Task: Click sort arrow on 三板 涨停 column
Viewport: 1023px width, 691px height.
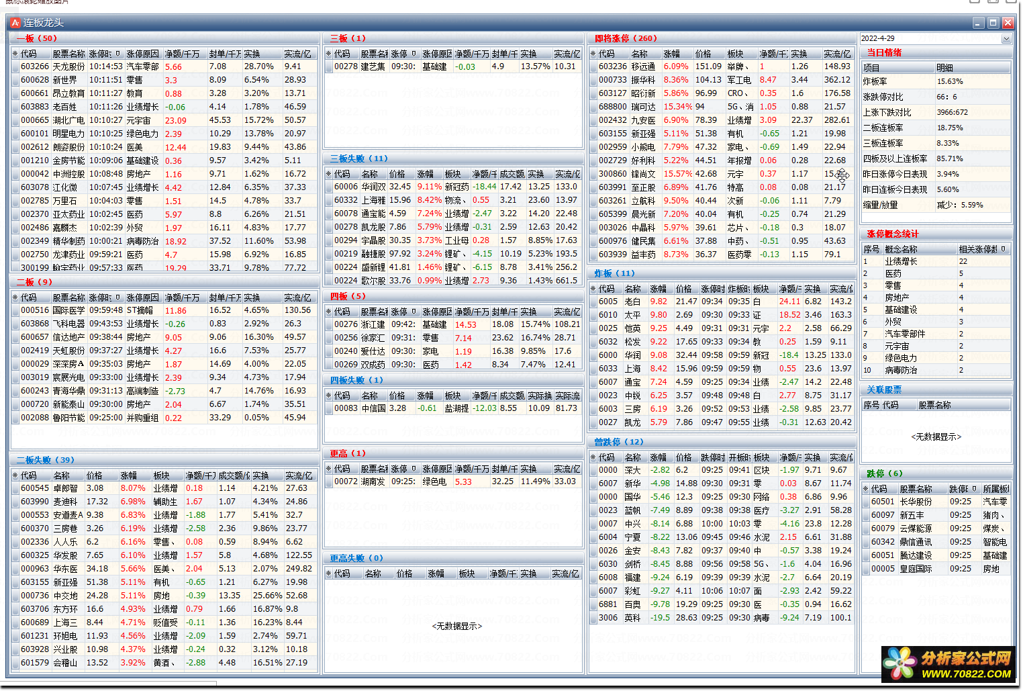Action: (414, 54)
